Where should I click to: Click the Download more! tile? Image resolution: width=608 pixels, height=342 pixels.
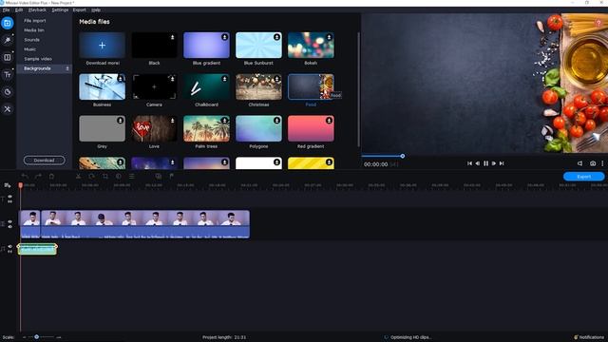[x=102, y=46]
